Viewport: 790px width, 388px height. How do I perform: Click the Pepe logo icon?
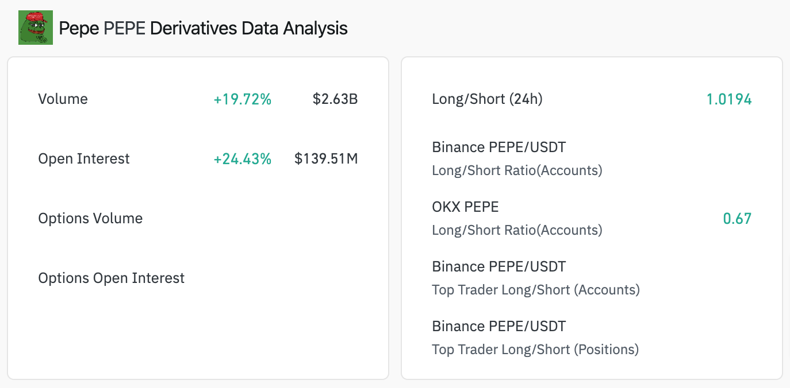35,26
